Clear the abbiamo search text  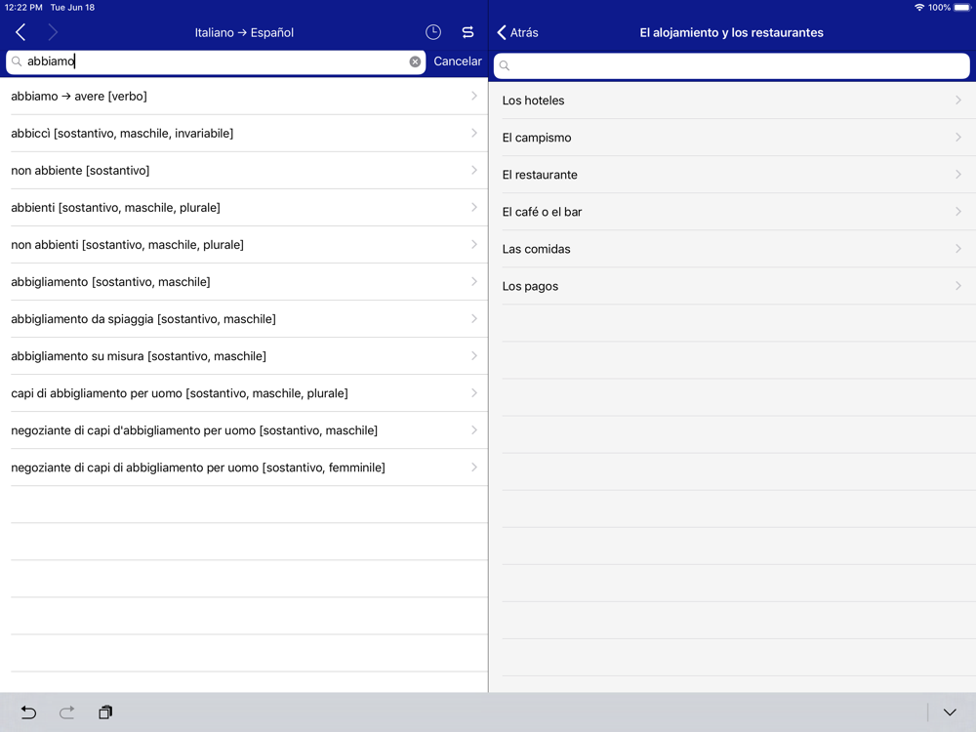coord(415,61)
